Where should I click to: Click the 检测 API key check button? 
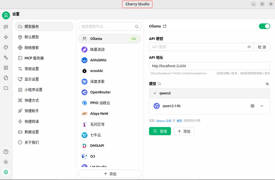pyautogui.click(x=262, y=47)
